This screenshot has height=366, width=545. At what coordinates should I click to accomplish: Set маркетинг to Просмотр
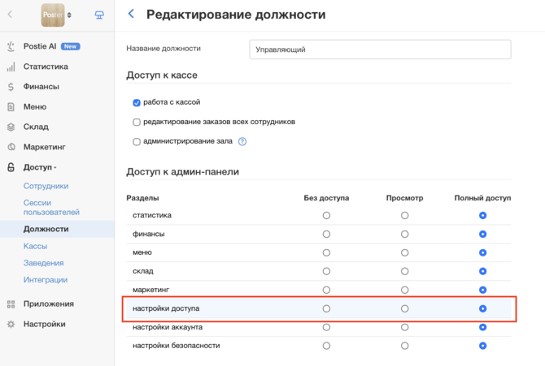(404, 290)
